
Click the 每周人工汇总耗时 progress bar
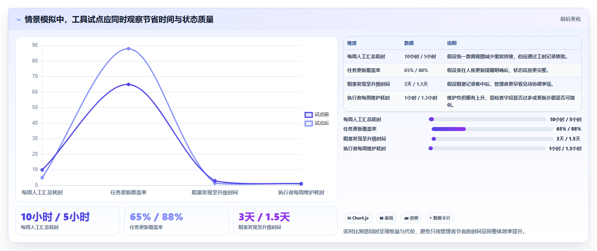(x=488, y=119)
